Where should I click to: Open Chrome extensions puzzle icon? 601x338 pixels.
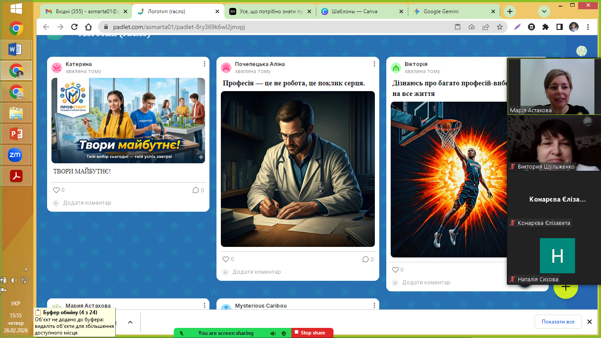click(x=546, y=27)
